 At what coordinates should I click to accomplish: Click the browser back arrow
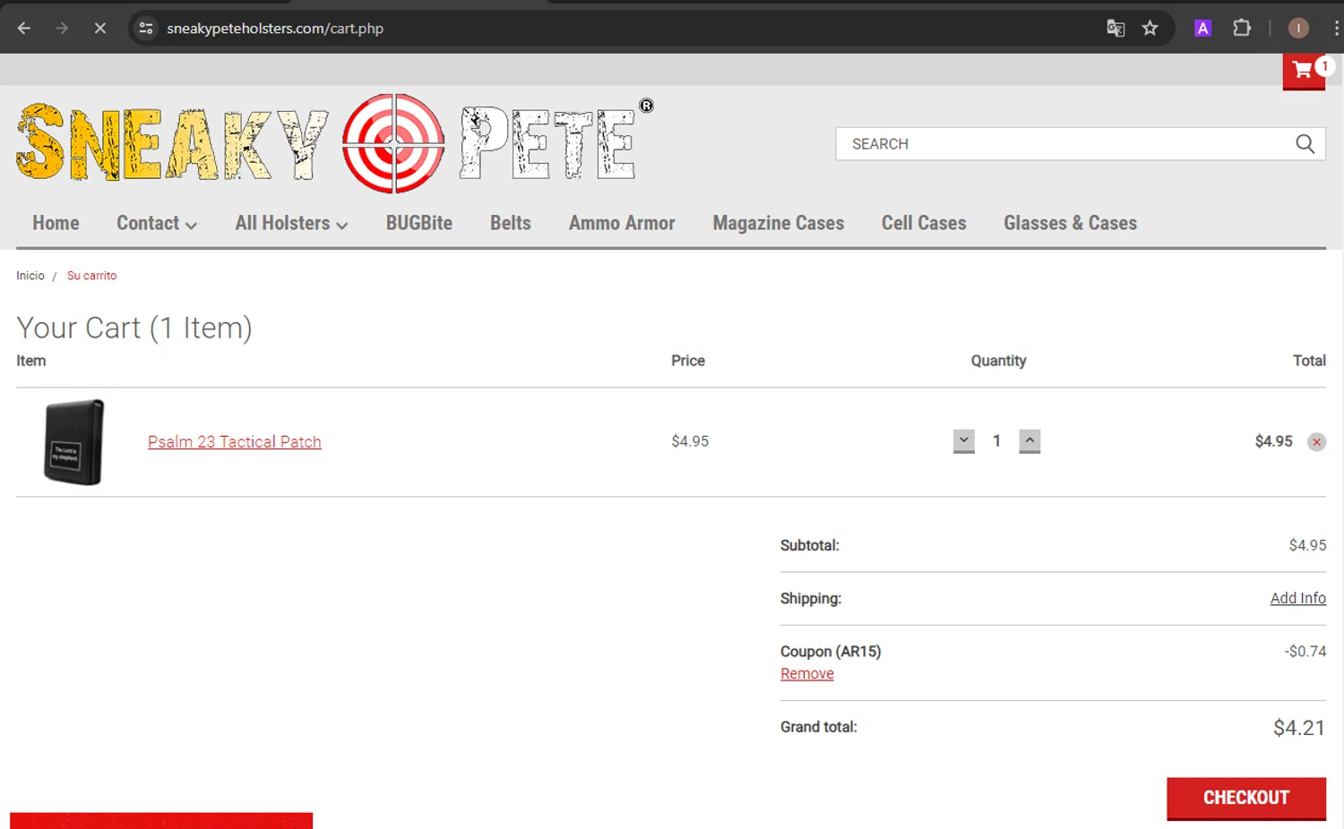tap(24, 29)
